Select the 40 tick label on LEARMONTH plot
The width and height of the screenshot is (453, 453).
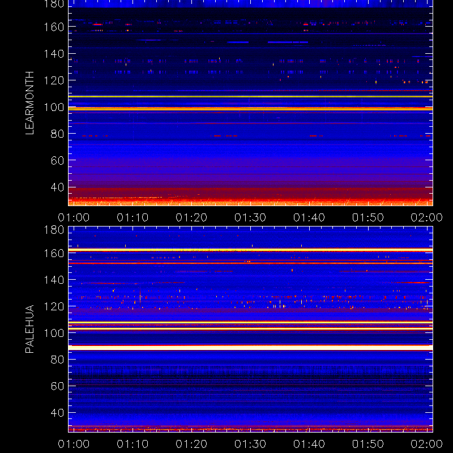[x=57, y=187]
